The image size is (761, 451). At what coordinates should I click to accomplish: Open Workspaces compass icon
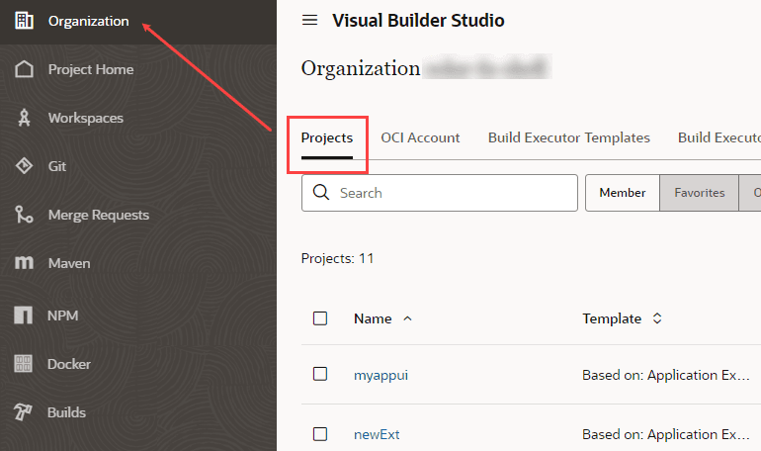click(x=24, y=118)
